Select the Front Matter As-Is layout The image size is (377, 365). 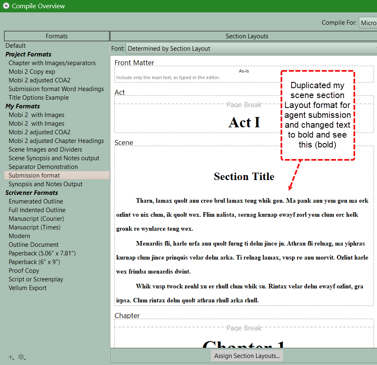(244, 74)
